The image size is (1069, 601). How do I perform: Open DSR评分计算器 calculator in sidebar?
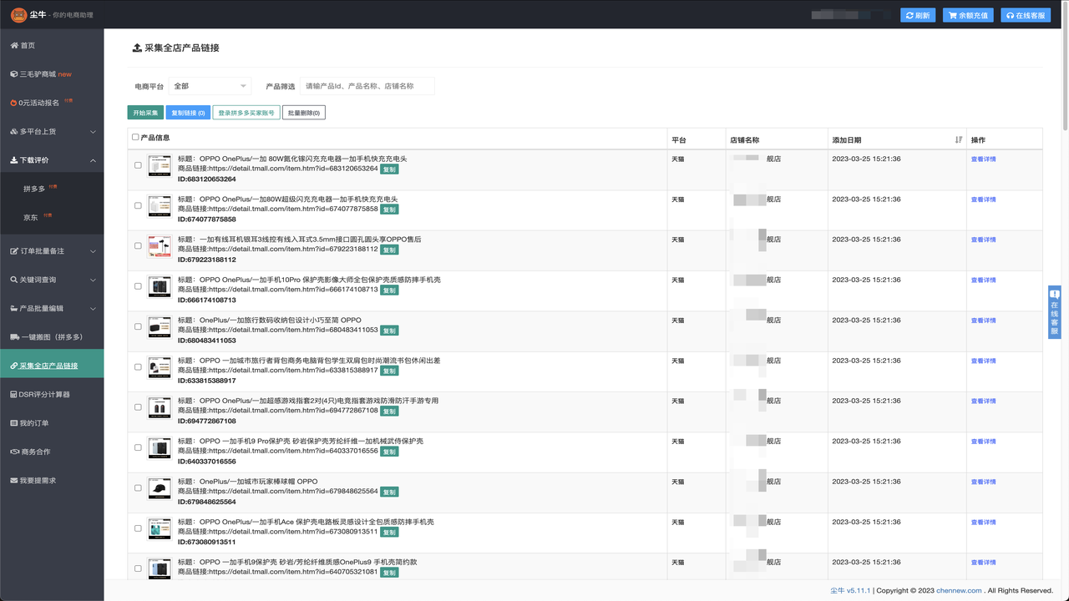tap(43, 394)
